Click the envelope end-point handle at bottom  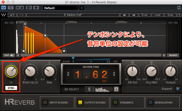tap(64, 51)
